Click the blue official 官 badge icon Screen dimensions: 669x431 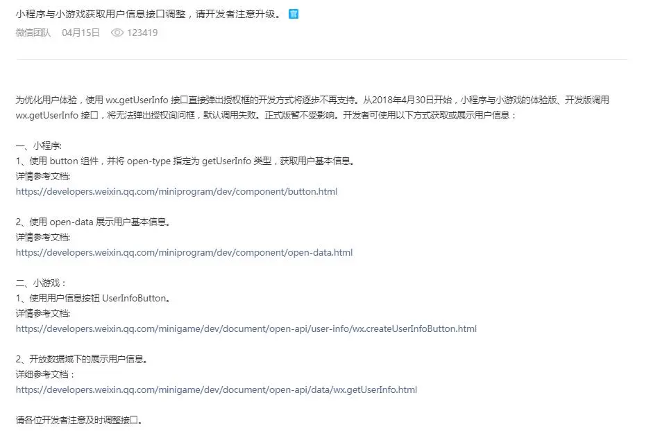294,14
